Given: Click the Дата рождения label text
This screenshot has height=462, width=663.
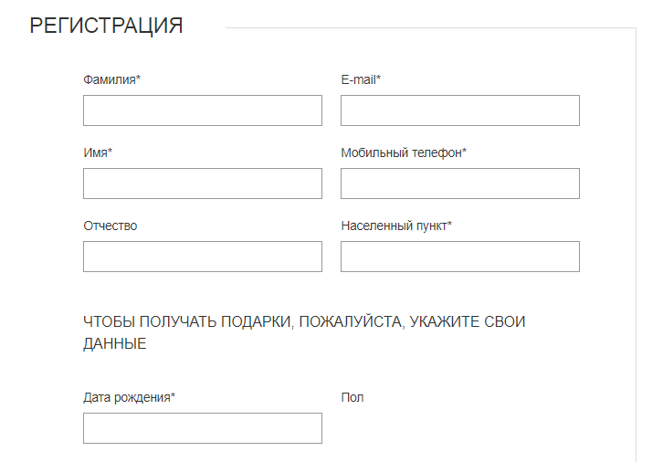Looking at the screenshot, I should [126, 397].
